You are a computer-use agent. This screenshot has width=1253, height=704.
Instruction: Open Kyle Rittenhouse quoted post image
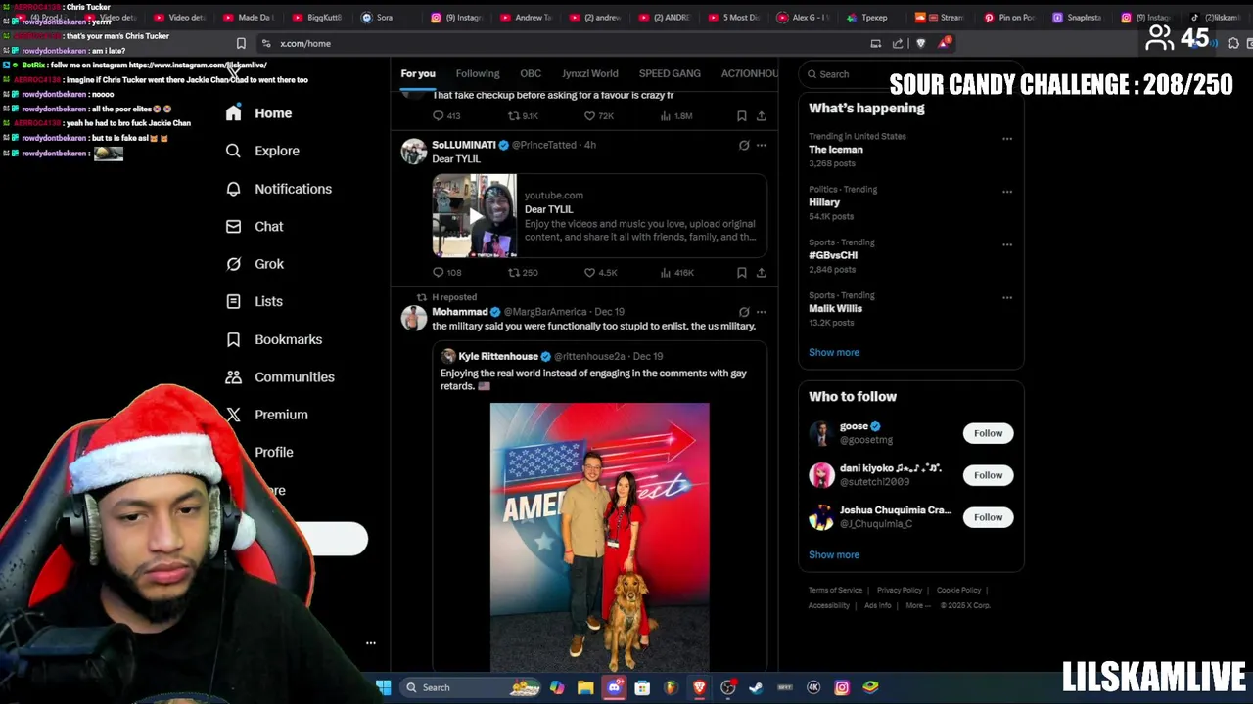coord(599,537)
